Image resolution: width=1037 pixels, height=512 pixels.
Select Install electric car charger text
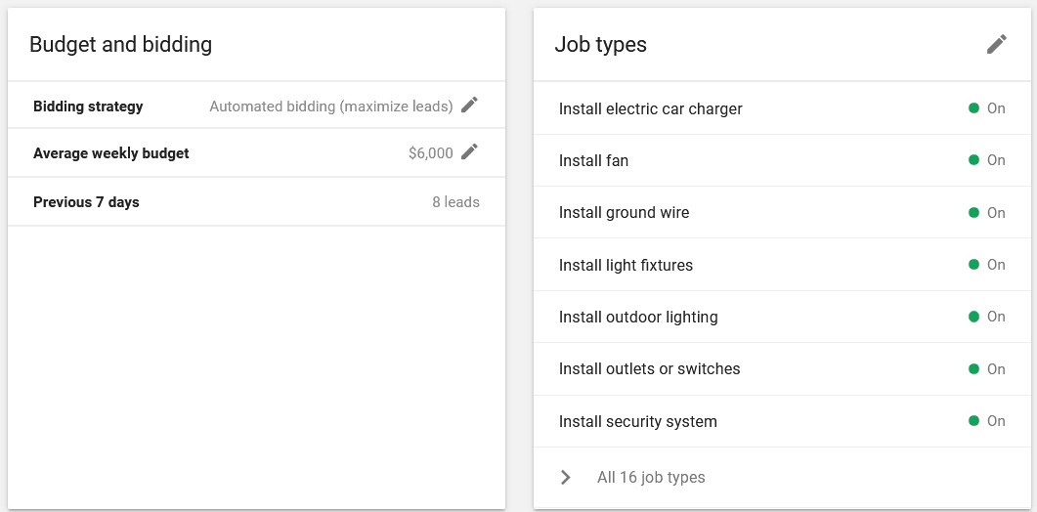tap(650, 108)
